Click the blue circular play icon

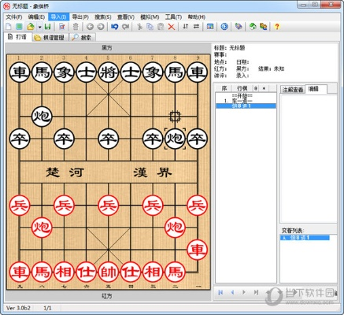coord(224,27)
